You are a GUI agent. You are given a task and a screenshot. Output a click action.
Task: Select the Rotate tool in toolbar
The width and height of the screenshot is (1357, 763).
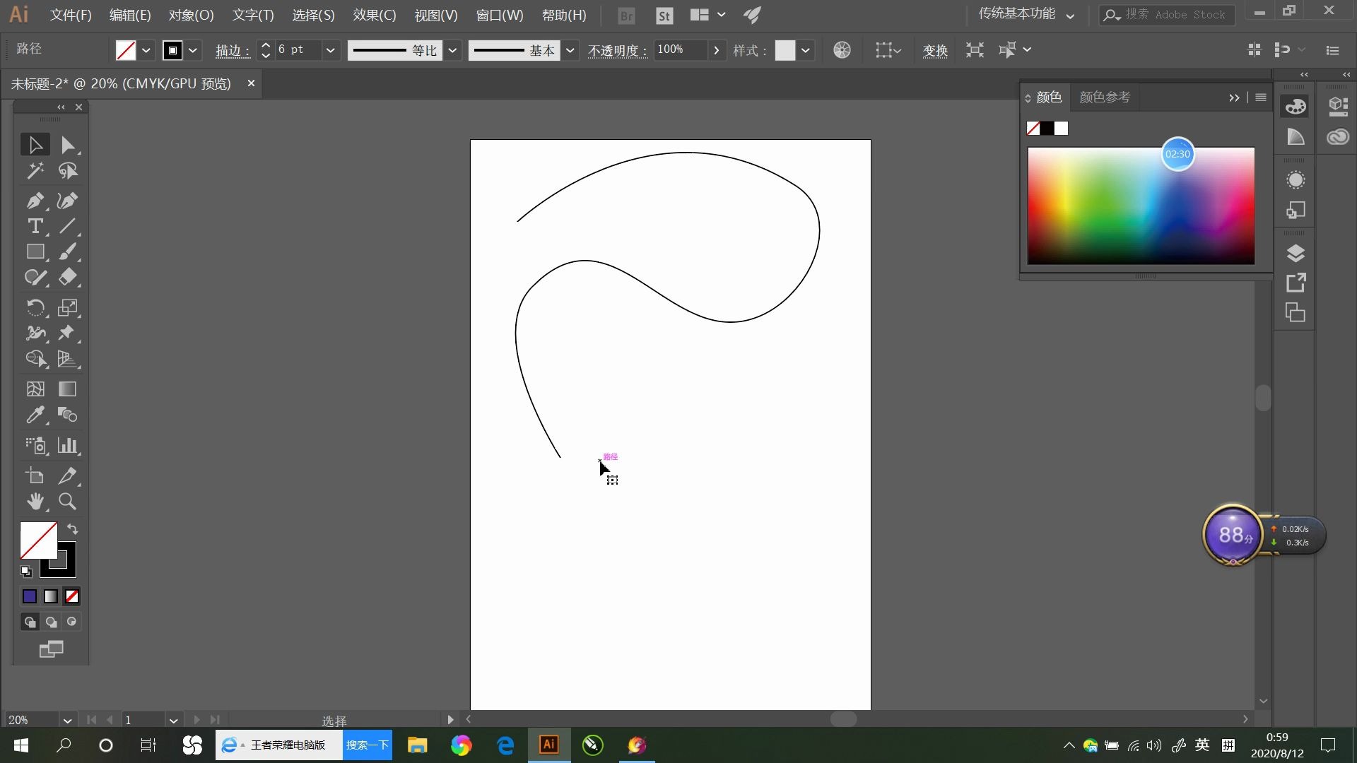pos(35,307)
